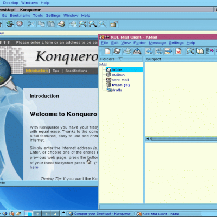The height and width of the screenshot is (217, 217).
Task: Switch to virtual desktop 4 in pager
Action: (55, 214)
